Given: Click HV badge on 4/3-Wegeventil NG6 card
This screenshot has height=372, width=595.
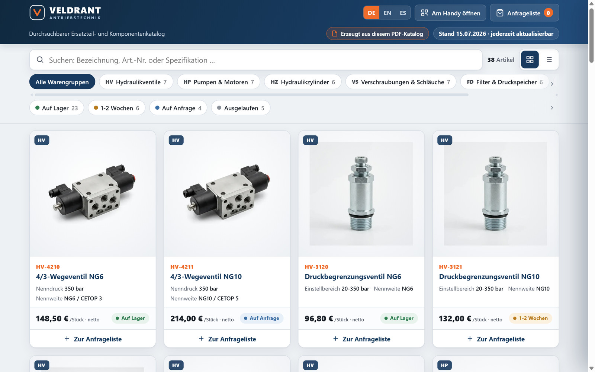Looking at the screenshot, I should 42,140.
